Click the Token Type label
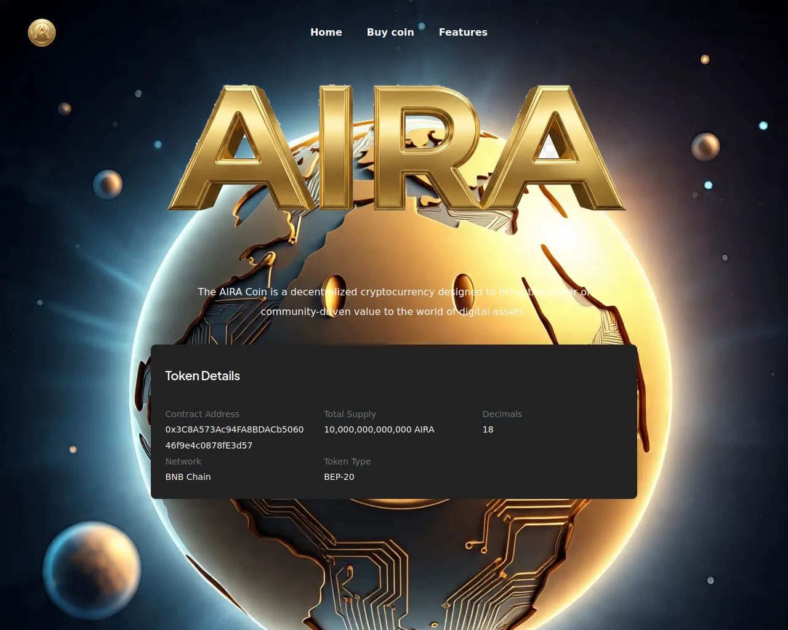This screenshot has width=788, height=630. click(347, 461)
